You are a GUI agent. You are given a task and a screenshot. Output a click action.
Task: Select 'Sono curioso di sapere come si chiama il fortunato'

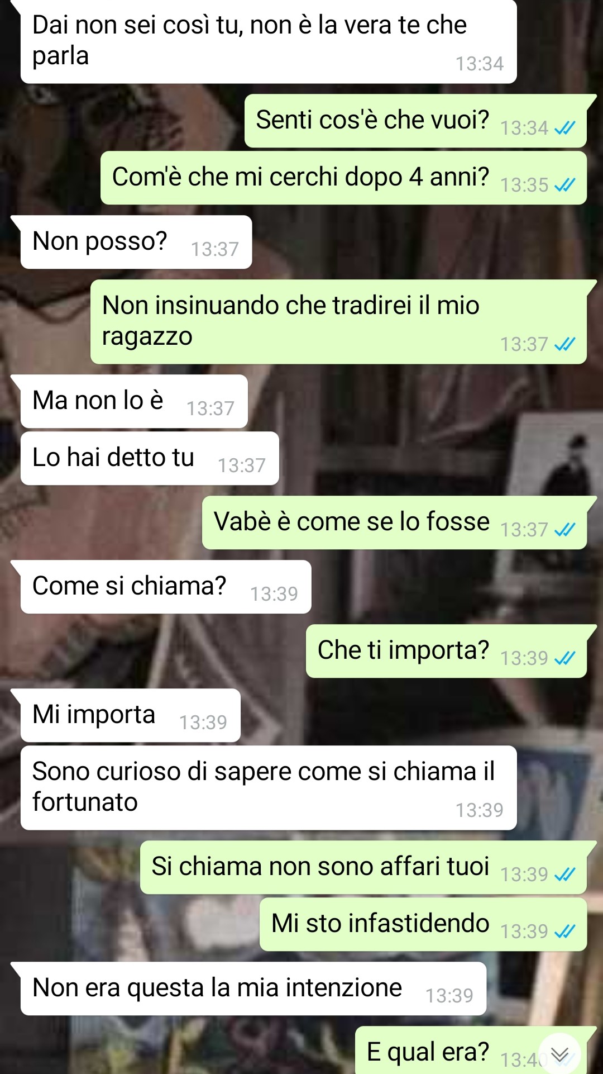(x=269, y=788)
